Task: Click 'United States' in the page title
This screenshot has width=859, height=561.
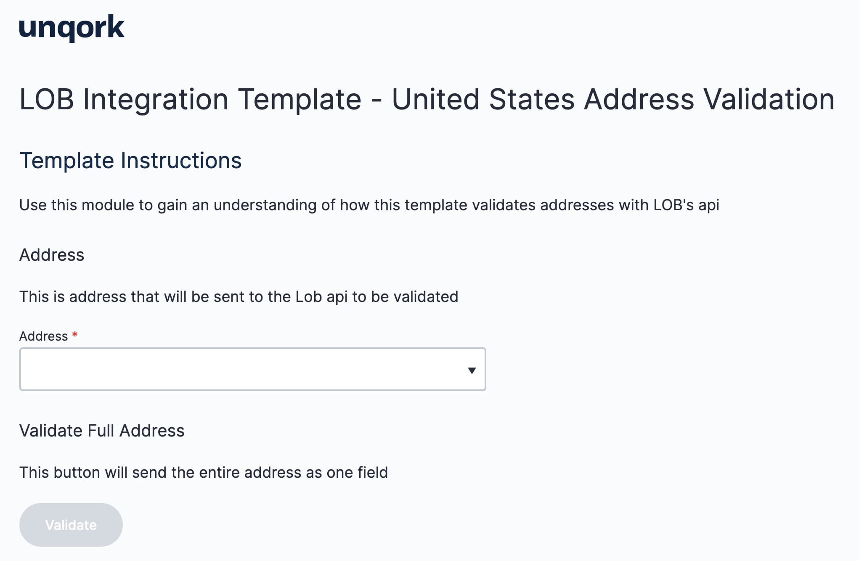Action: click(483, 100)
